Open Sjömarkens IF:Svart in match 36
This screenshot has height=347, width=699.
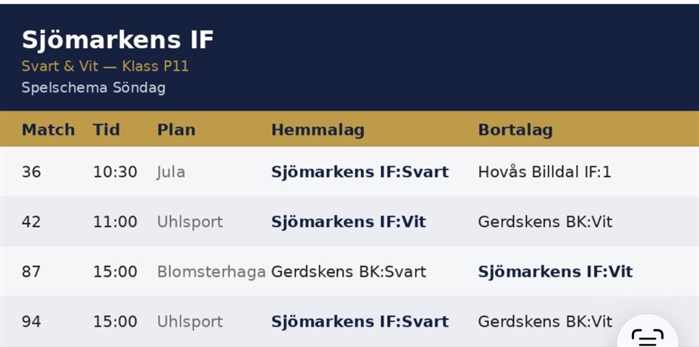pos(360,172)
